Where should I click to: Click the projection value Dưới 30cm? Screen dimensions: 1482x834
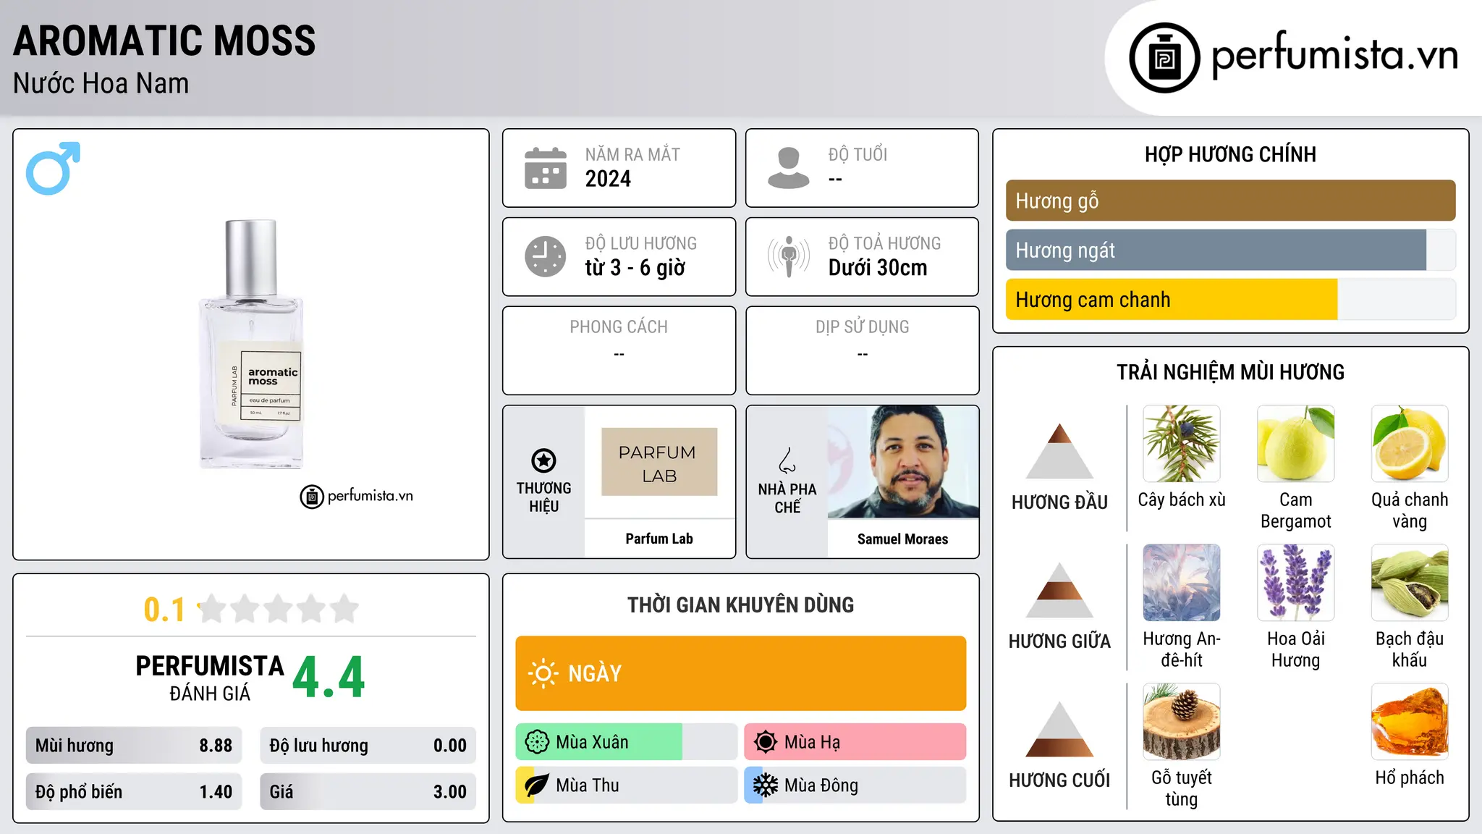tap(878, 268)
